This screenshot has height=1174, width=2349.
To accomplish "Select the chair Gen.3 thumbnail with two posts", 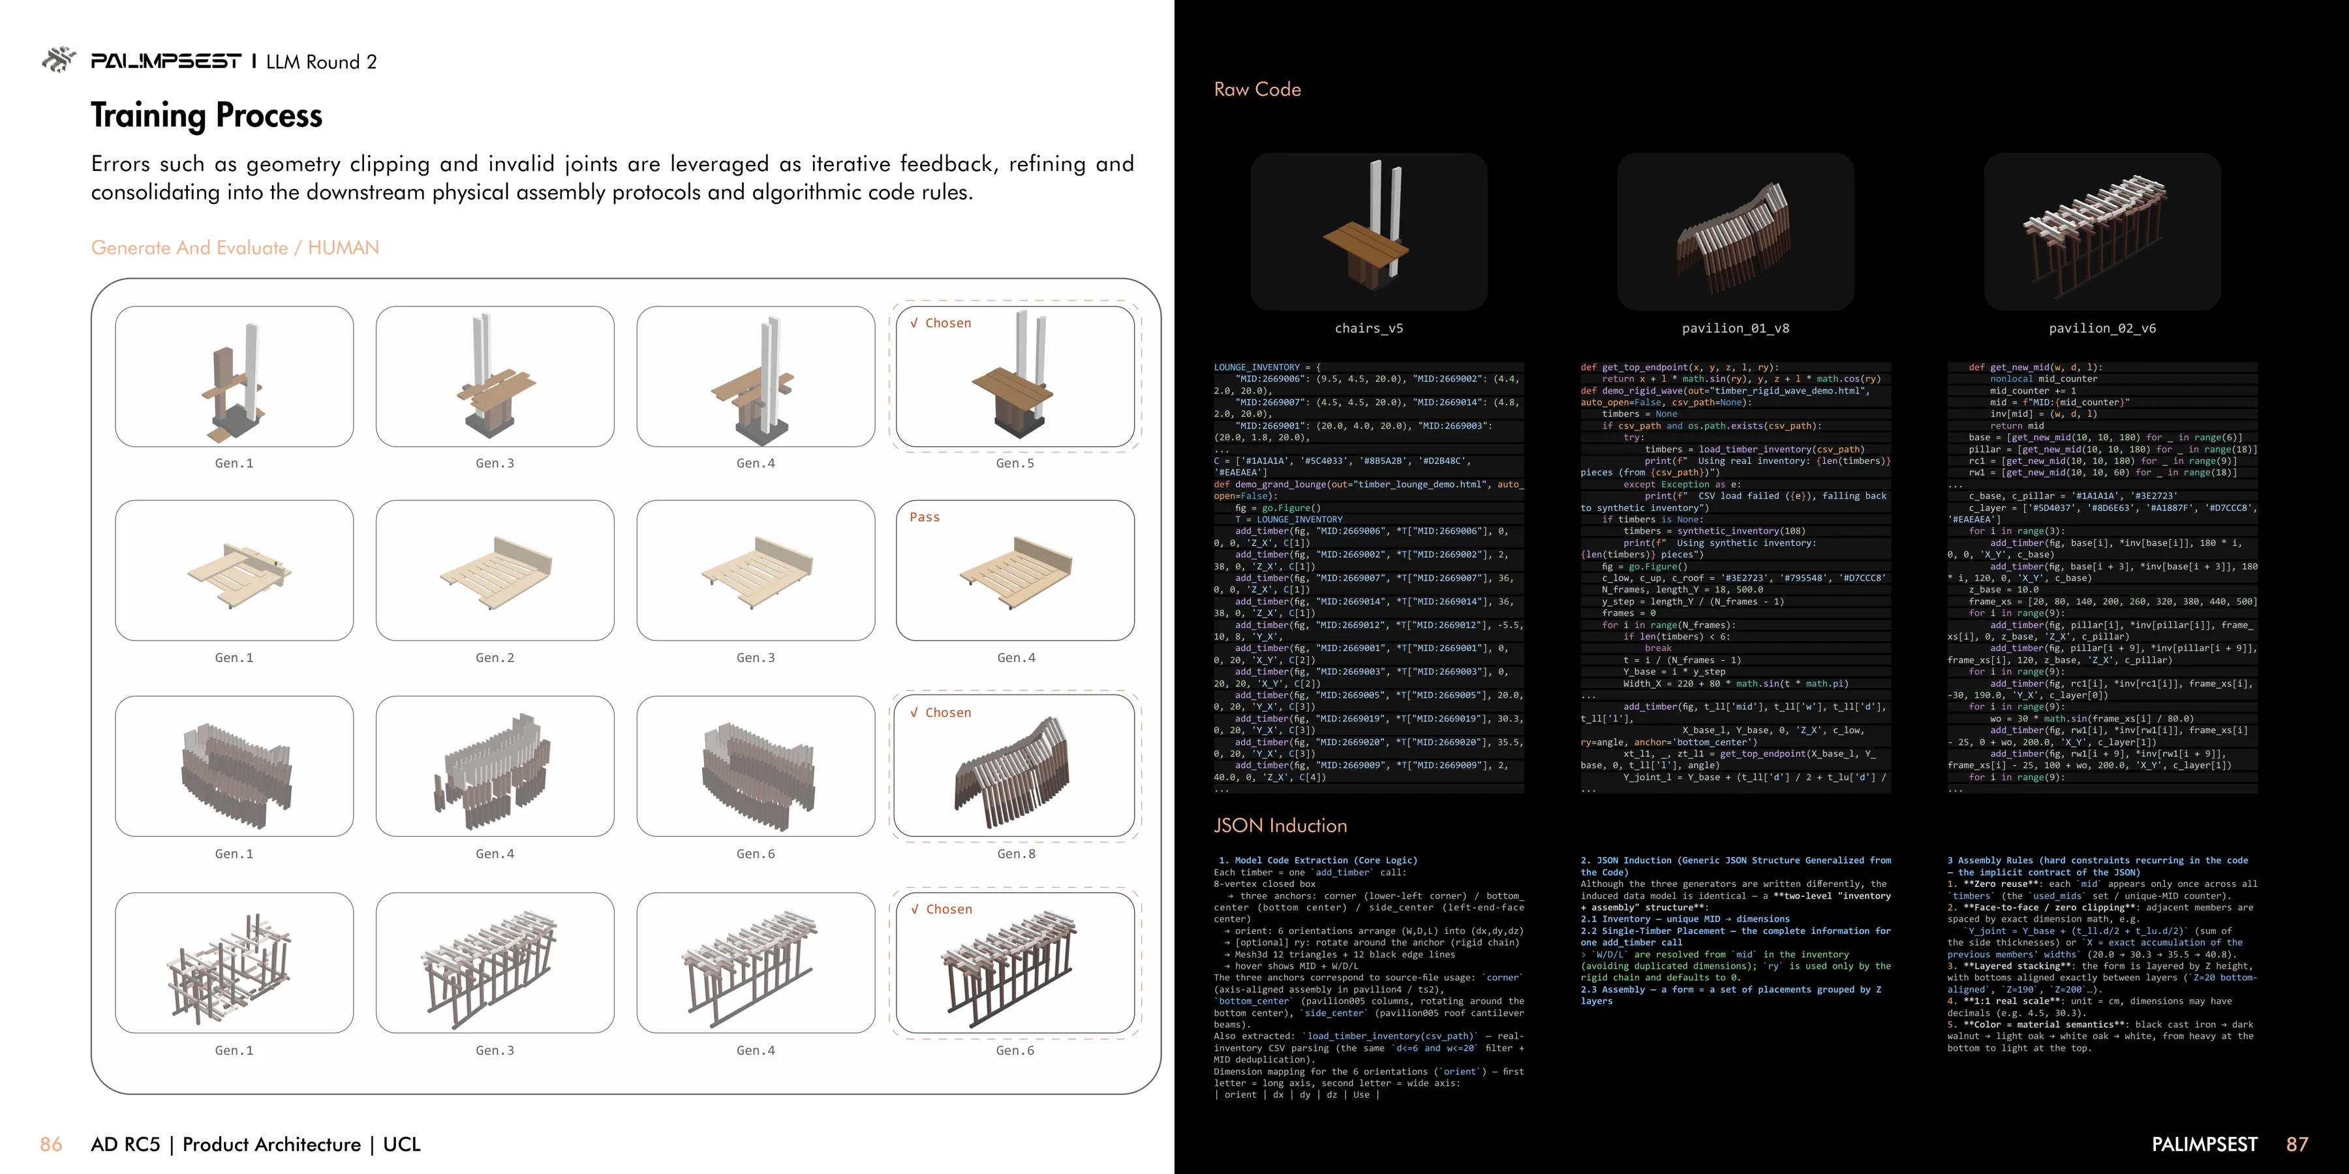I will tap(495, 376).
